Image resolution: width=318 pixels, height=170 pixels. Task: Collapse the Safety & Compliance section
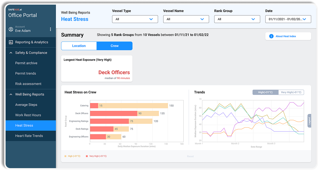pos(11,53)
